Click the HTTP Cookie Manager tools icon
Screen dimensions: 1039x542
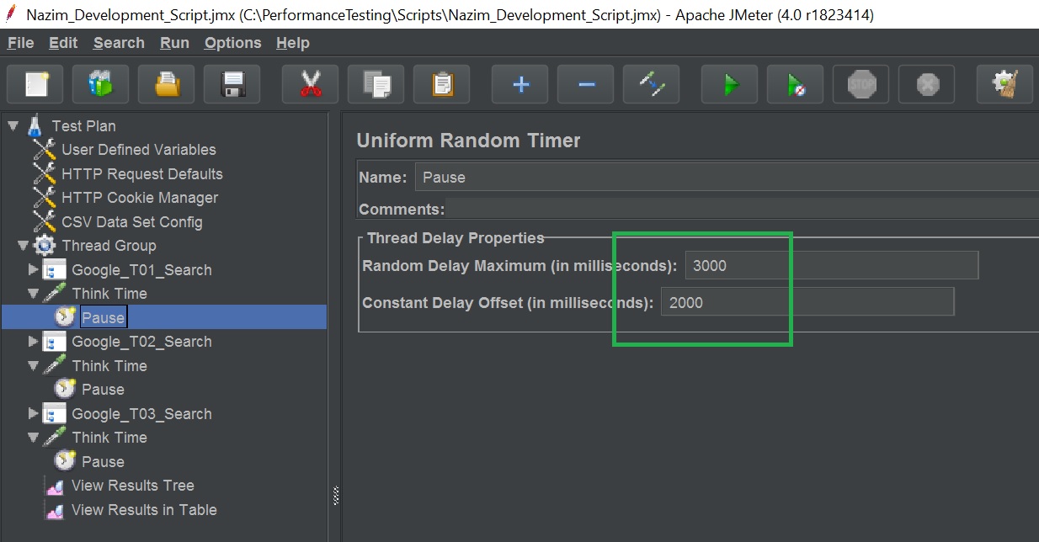pyautogui.click(x=44, y=198)
